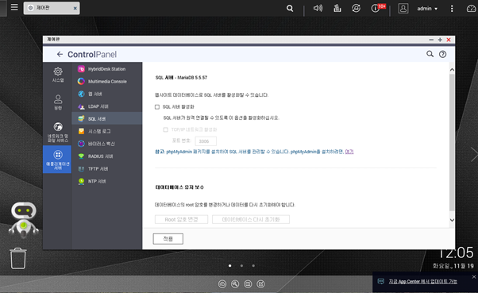478x293 pixels.
Task: Open Multimedia Console item
Action: pyautogui.click(x=106, y=82)
